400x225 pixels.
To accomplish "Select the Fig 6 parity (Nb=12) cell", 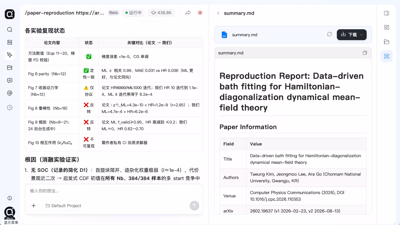I will point(52,74).
